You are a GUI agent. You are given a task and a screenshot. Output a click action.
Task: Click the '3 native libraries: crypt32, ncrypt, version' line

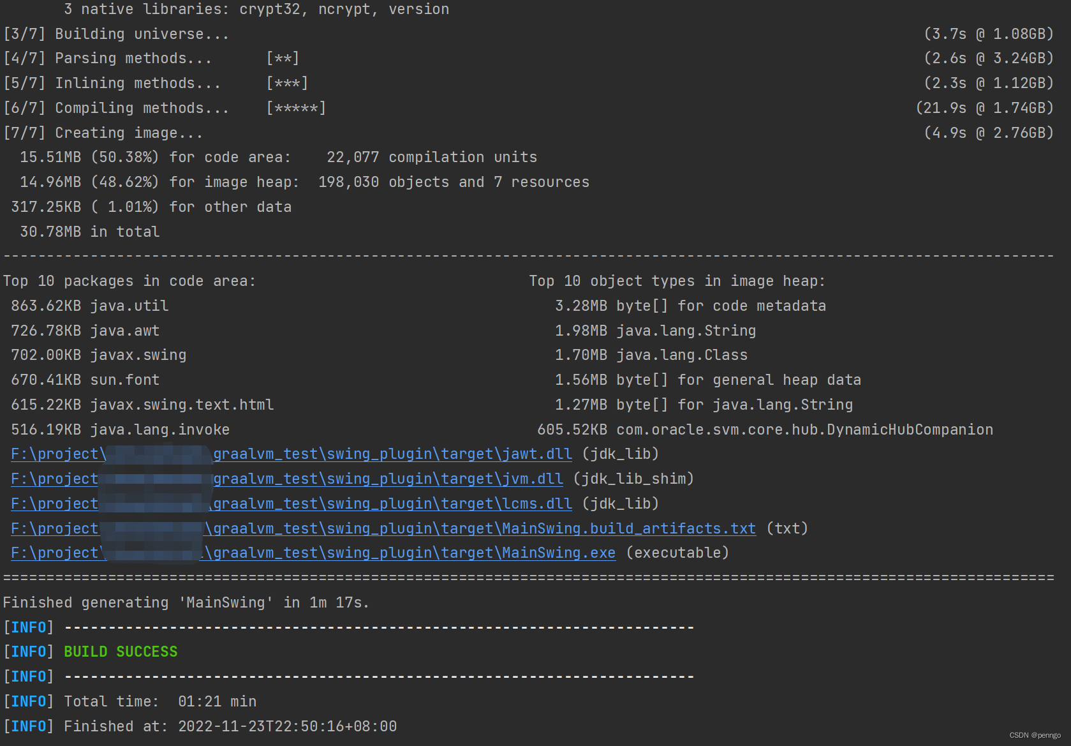click(x=256, y=9)
